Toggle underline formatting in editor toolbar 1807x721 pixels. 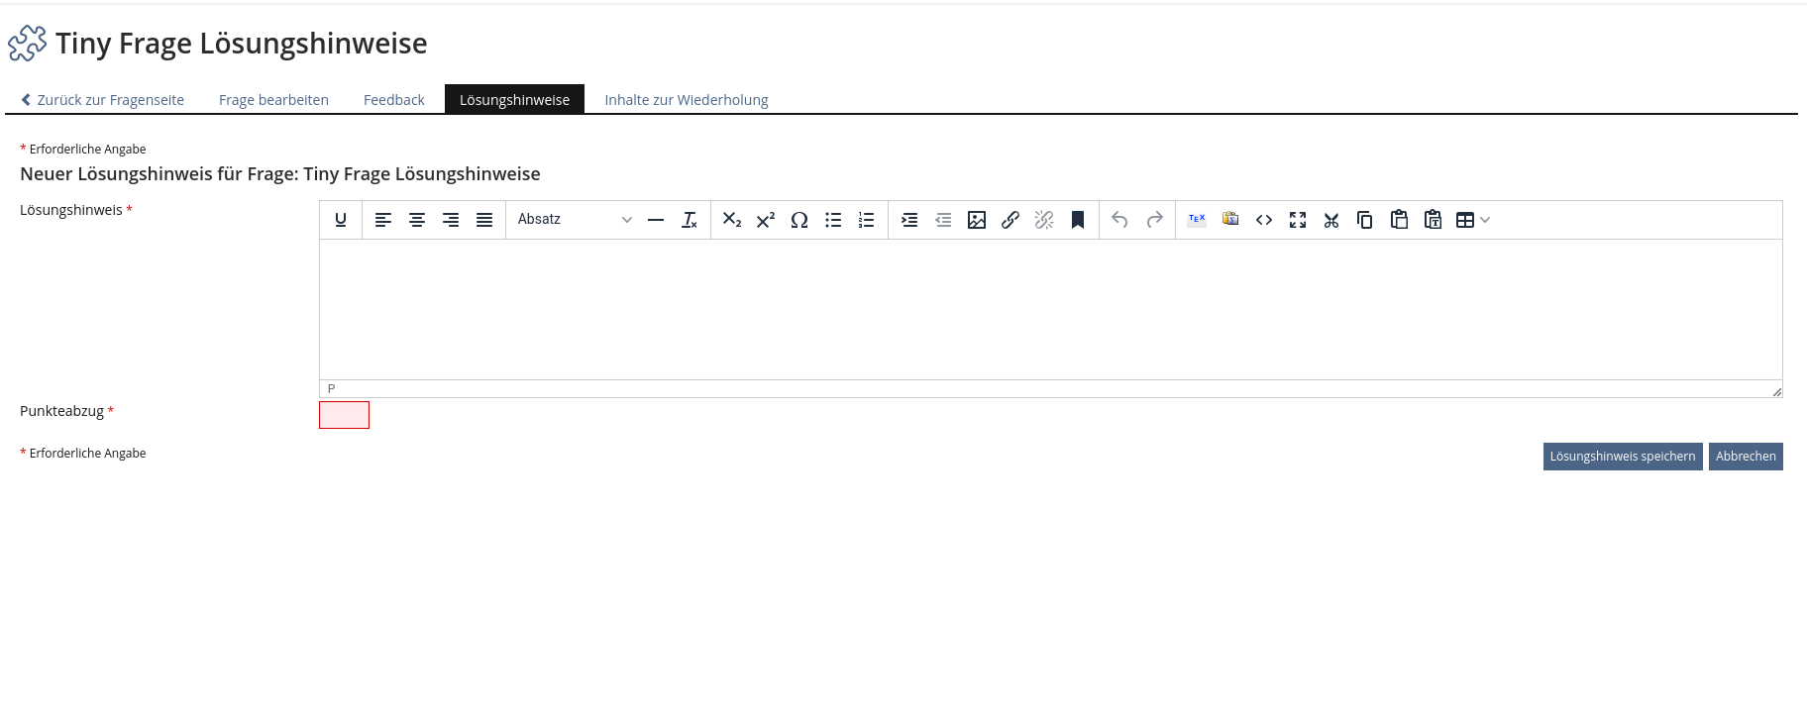pos(341,220)
